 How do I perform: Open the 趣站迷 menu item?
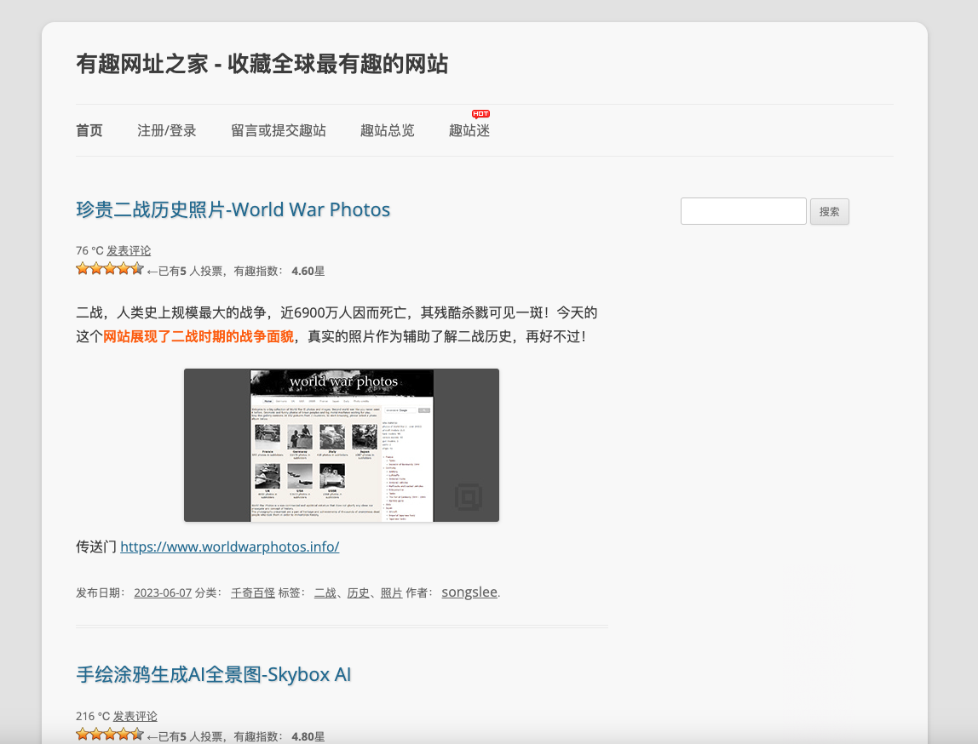(469, 130)
